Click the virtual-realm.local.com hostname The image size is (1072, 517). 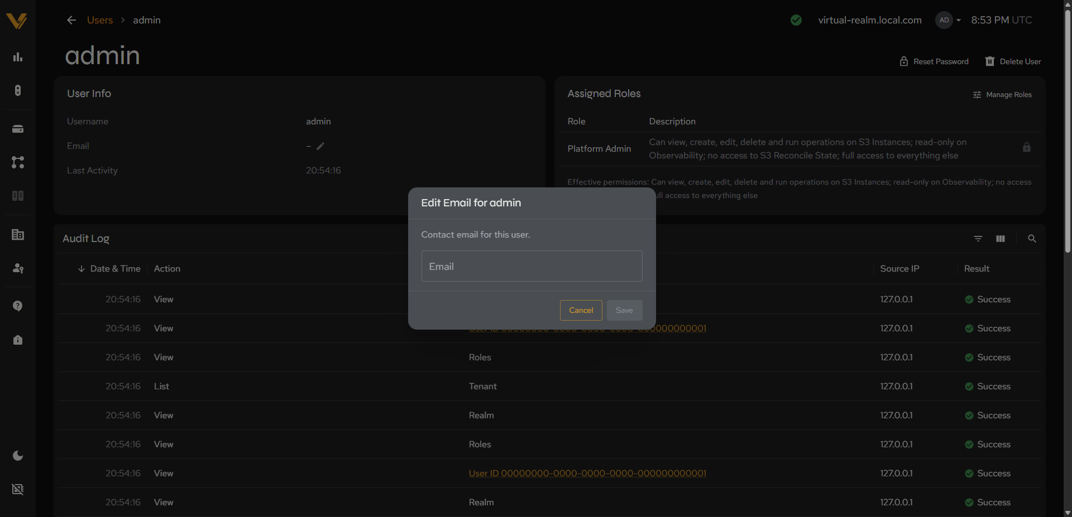point(870,20)
